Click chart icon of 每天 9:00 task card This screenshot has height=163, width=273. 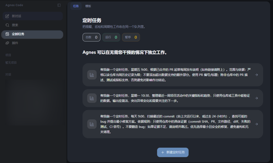click(x=92, y=124)
